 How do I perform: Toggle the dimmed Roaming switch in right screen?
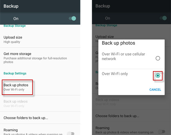point(162,132)
